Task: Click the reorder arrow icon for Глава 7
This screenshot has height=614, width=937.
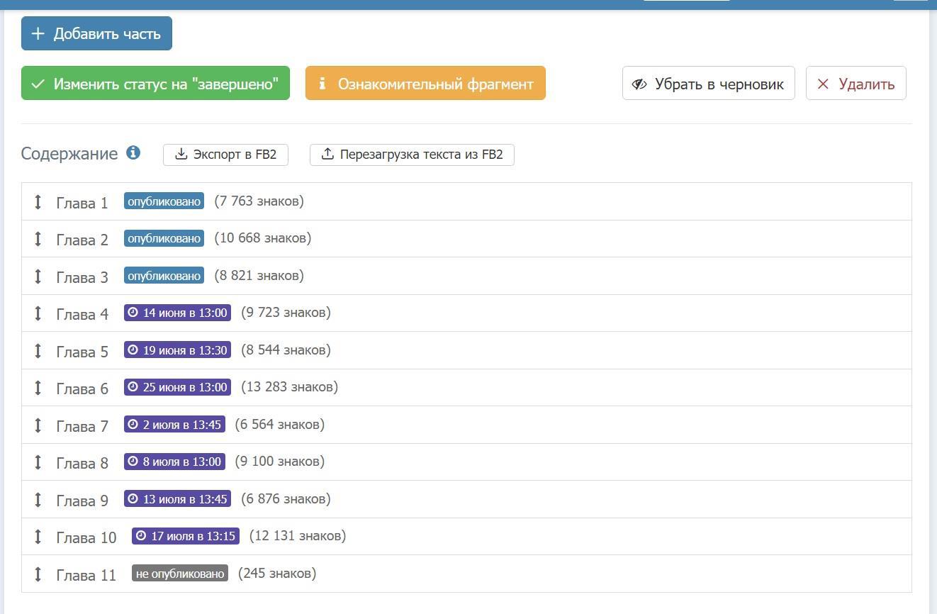Action: coord(38,425)
